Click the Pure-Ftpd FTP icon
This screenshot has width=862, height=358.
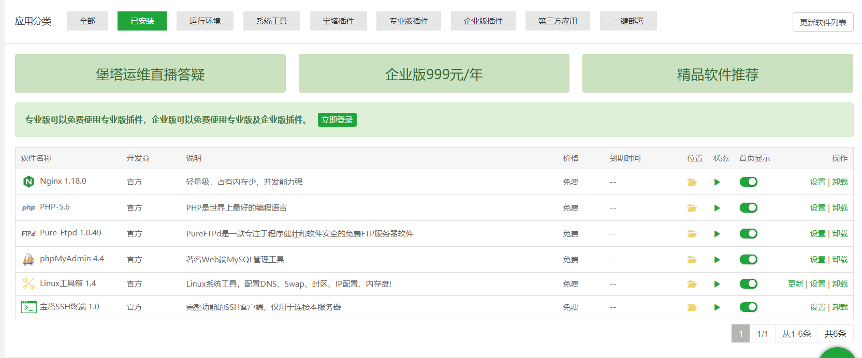[x=28, y=233]
